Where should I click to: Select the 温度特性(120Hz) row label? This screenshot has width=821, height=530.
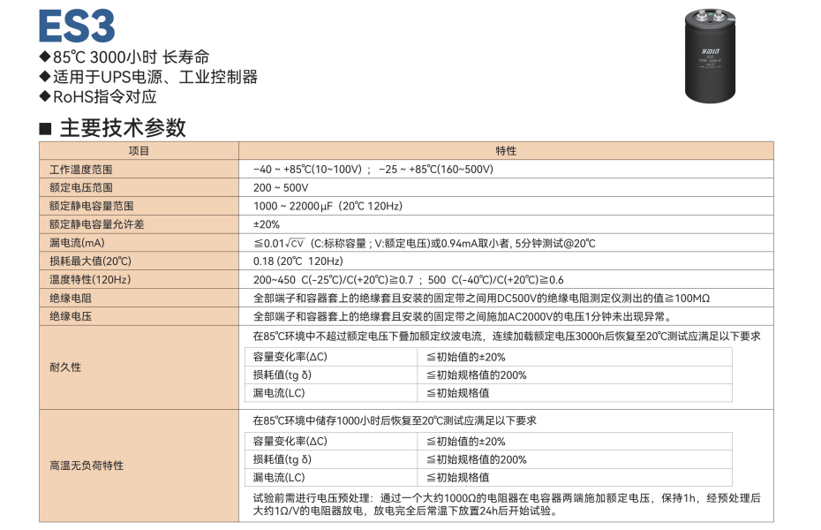click(x=90, y=280)
